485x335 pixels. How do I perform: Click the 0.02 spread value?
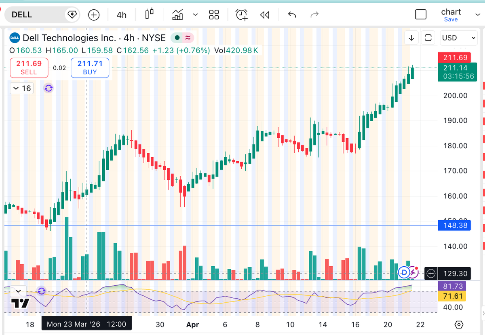pos(59,68)
